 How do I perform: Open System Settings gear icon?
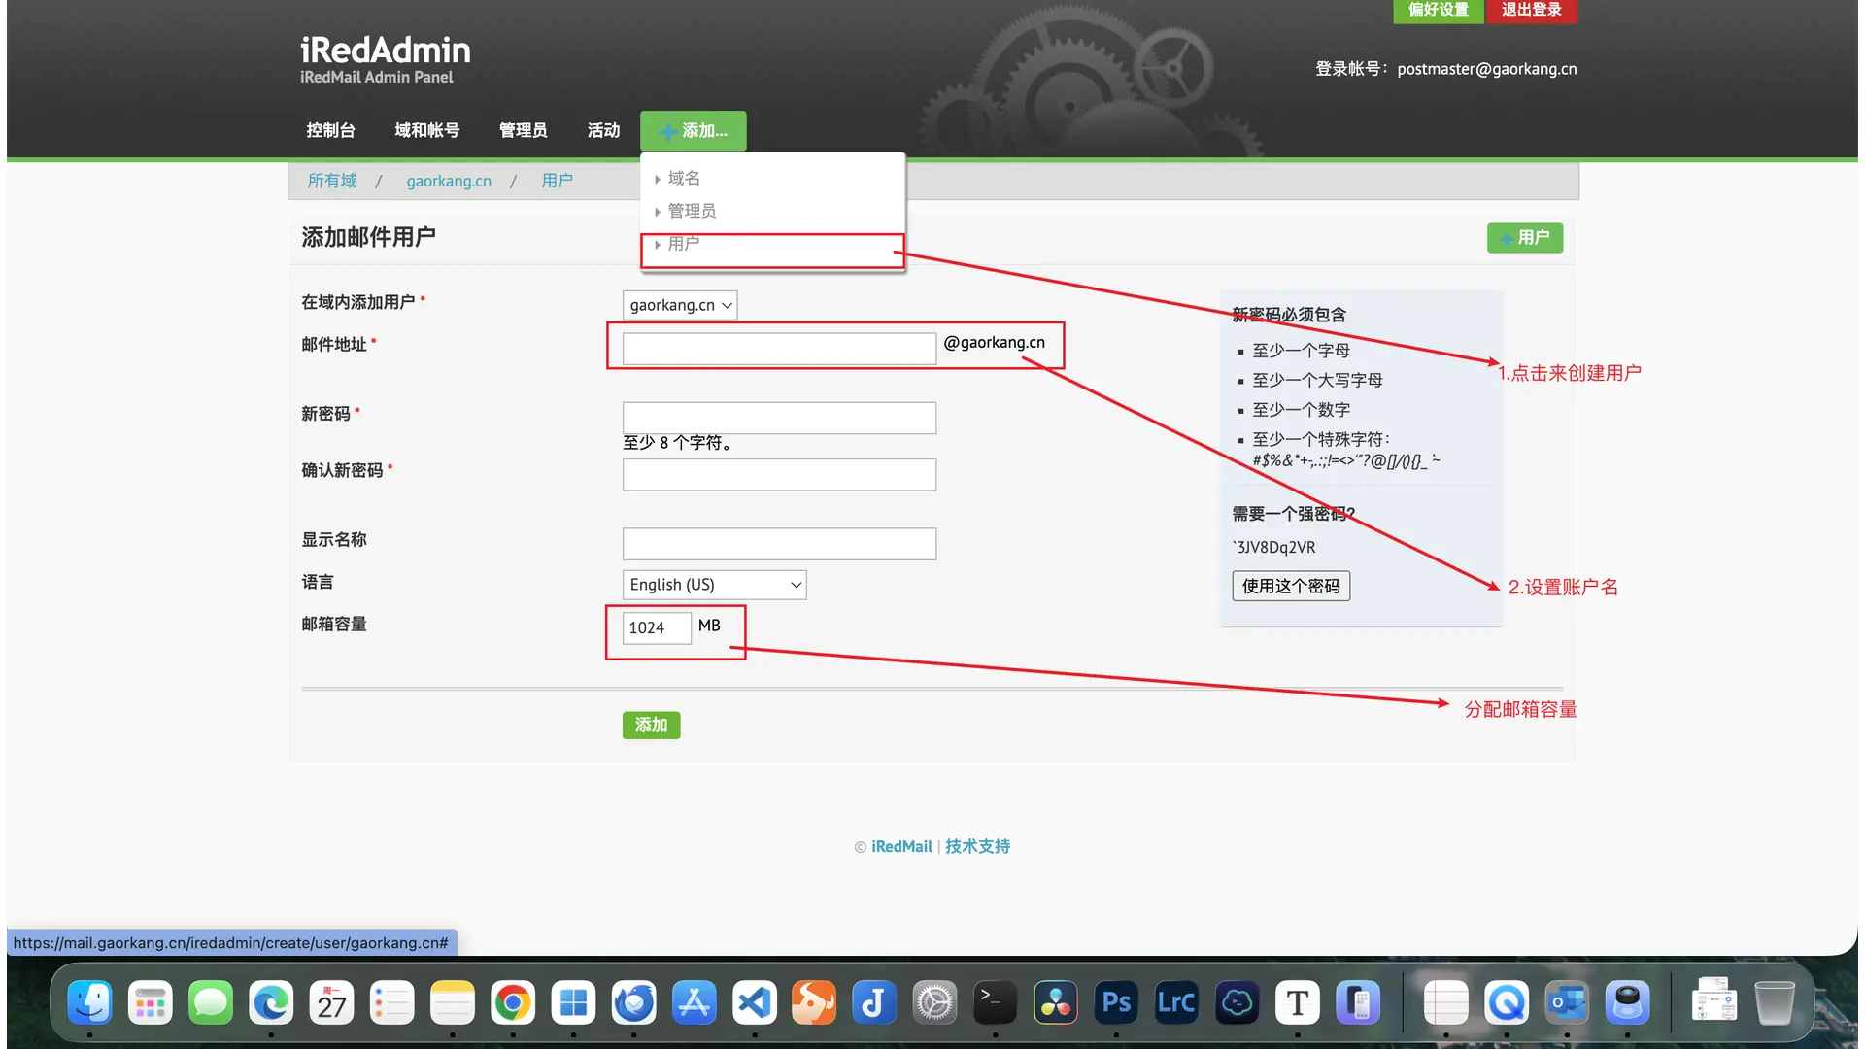pos(934,1002)
